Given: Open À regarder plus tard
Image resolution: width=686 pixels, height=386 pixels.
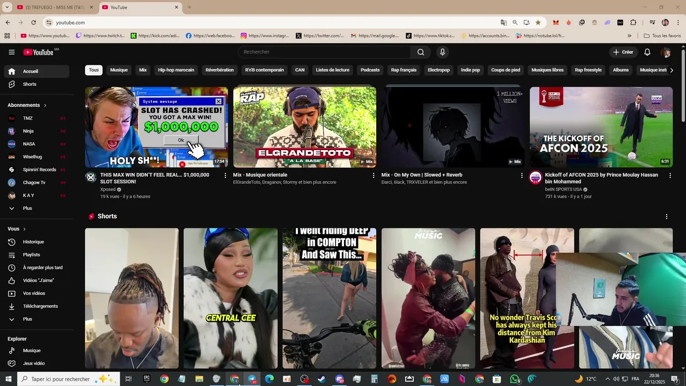Looking at the screenshot, I should (36, 268).
